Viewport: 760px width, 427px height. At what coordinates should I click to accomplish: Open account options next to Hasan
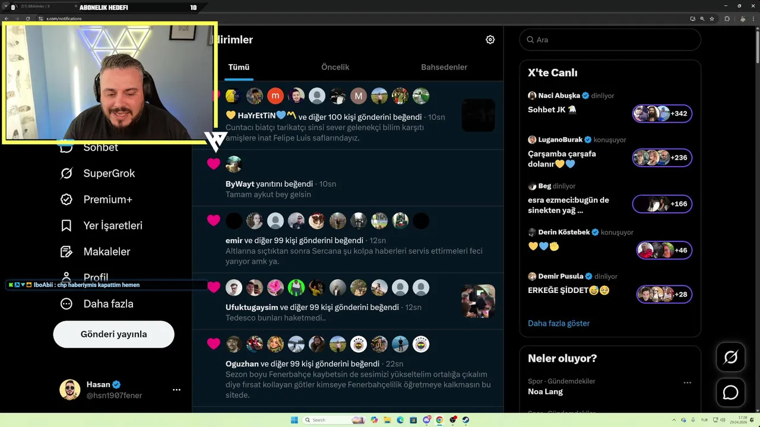tap(176, 390)
